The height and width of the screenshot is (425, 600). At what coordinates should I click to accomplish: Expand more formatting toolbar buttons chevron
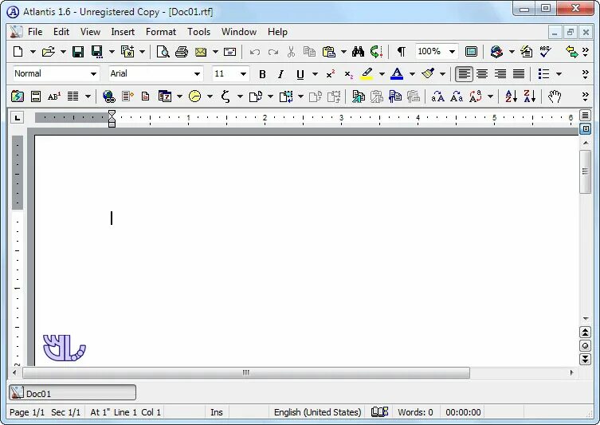pyautogui.click(x=585, y=74)
